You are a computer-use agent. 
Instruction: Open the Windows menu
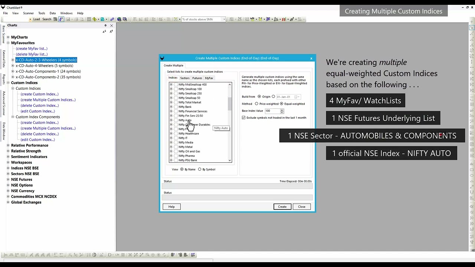pyautogui.click(x=66, y=13)
